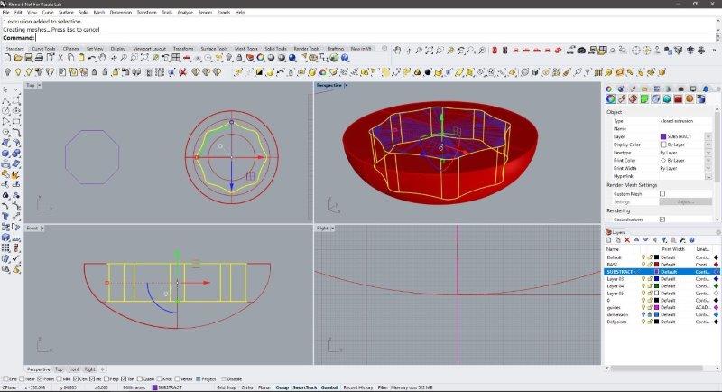Open the Display Color dropdown
This screenshot has width=722, height=392.
coord(708,145)
